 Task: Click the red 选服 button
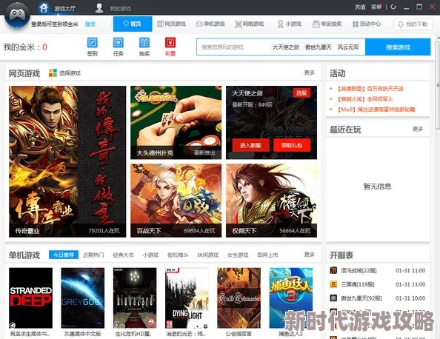pos(301,93)
